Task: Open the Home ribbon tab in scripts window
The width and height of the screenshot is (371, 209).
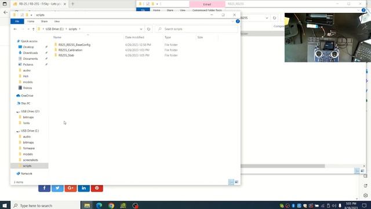Action: [31, 21]
